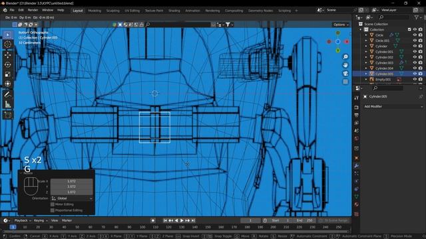Image resolution: width=426 pixels, height=239 pixels.
Task: Click the Blender logo menu icon
Action: [5, 11]
